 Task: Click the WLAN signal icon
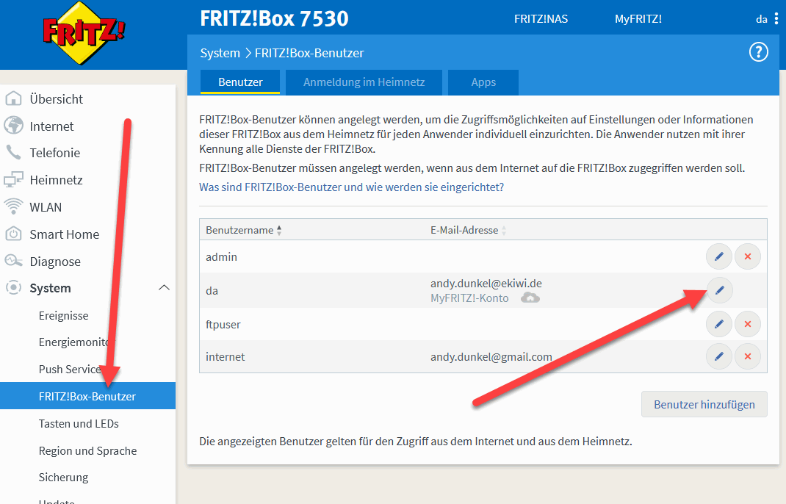click(13, 206)
